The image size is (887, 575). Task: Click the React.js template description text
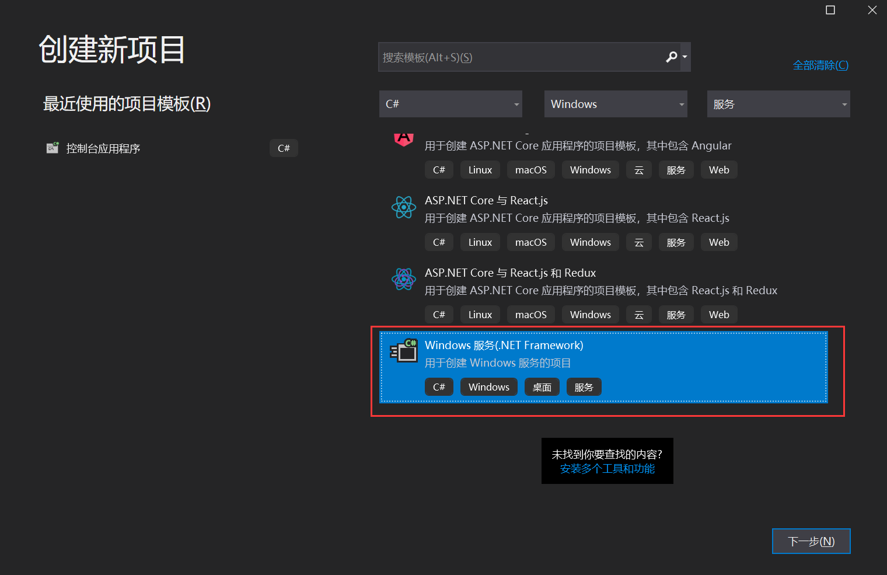tap(577, 218)
